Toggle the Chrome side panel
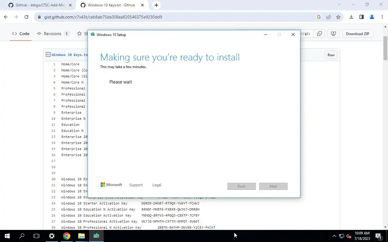Viewport: 388px width, 242px height. coord(362,17)
